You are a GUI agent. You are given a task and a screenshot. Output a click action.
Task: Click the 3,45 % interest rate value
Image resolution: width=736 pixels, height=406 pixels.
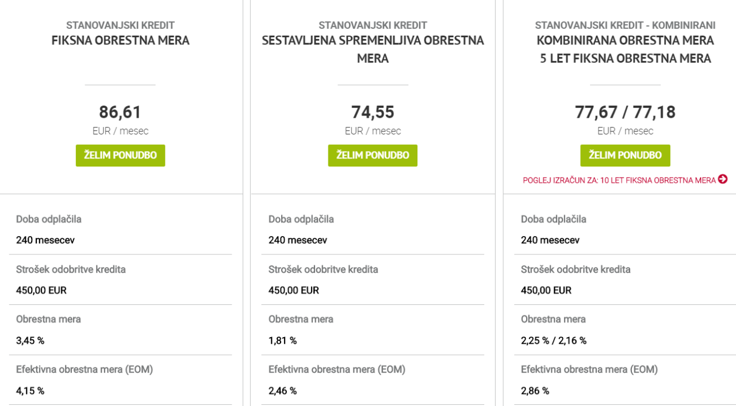[30, 341]
